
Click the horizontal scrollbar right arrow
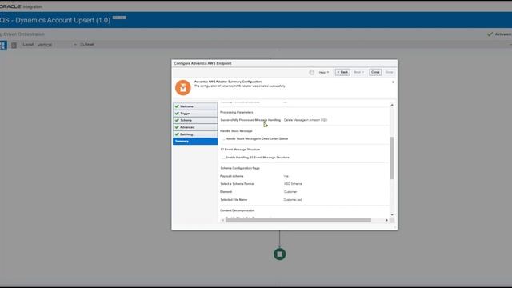click(386, 221)
